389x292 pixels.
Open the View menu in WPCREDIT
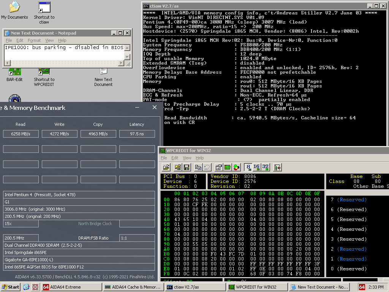click(187, 158)
